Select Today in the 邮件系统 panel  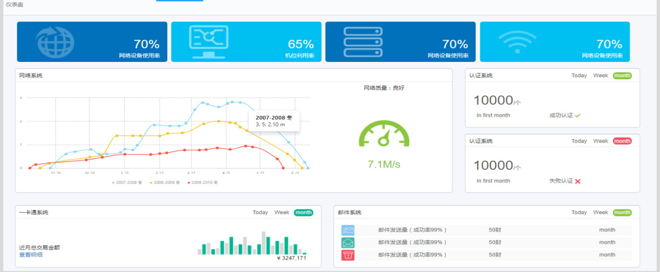click(x=579, y=213)
